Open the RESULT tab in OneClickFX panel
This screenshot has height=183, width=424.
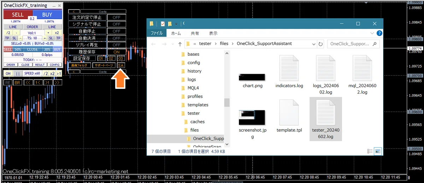[x=40, y=65]
